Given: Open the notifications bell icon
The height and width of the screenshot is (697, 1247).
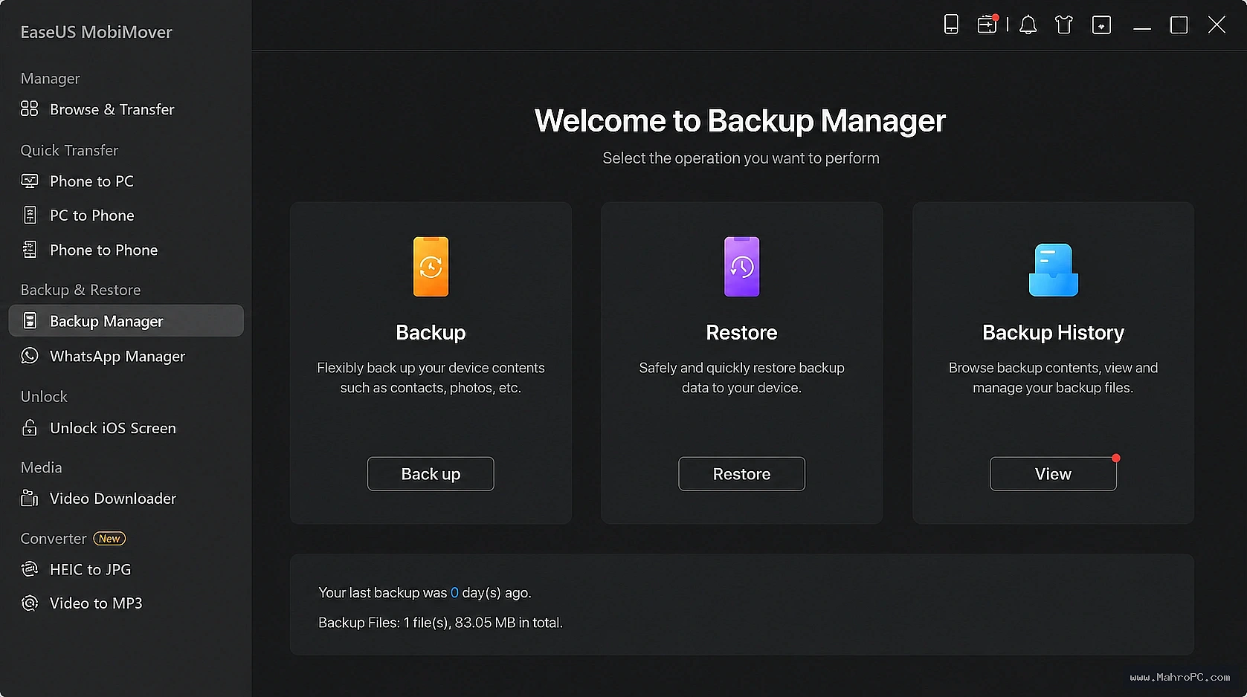Looking at the screenshot, I should (1028, 25).
